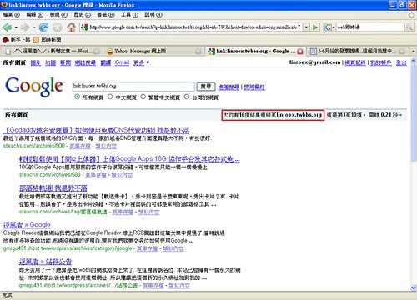
Task: Open the Forward history dropdown arrow
Action: coord(34,27)
